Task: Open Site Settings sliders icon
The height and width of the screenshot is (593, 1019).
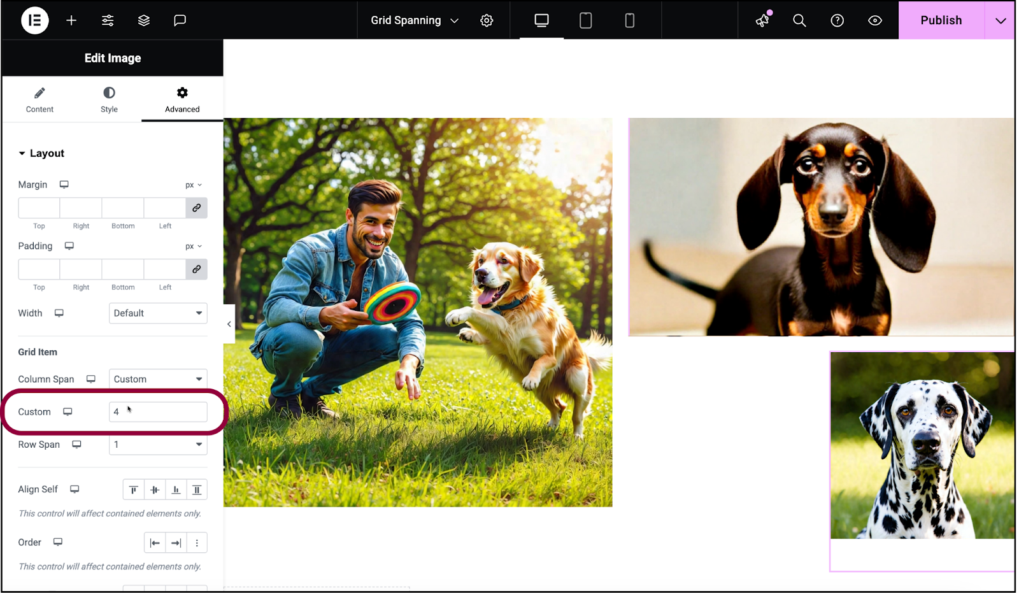Action: click(x=108, y=20)
